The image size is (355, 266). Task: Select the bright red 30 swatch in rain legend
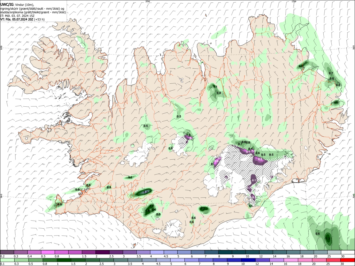(347, 260)
